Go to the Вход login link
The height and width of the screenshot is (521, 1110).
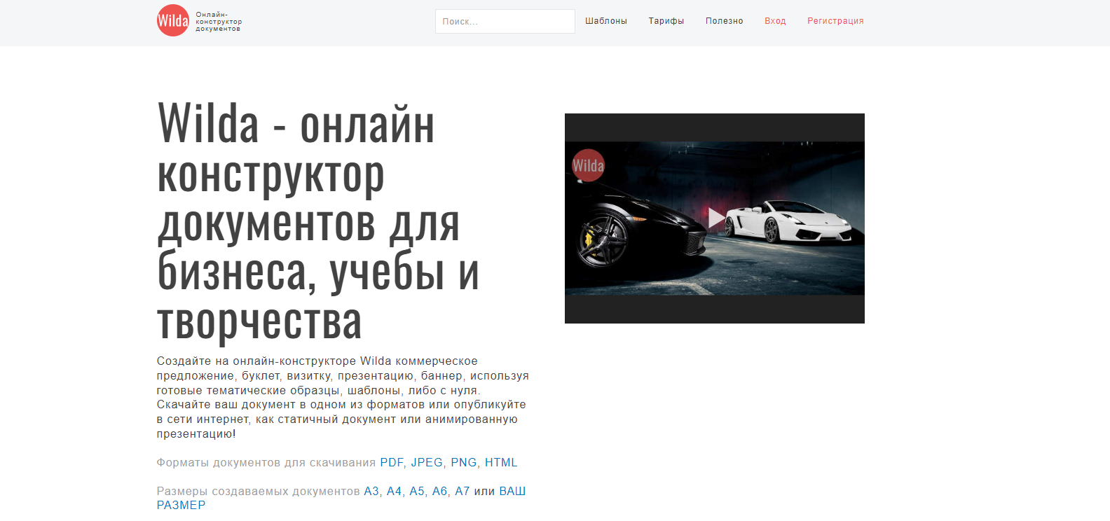tap(775, 21)
